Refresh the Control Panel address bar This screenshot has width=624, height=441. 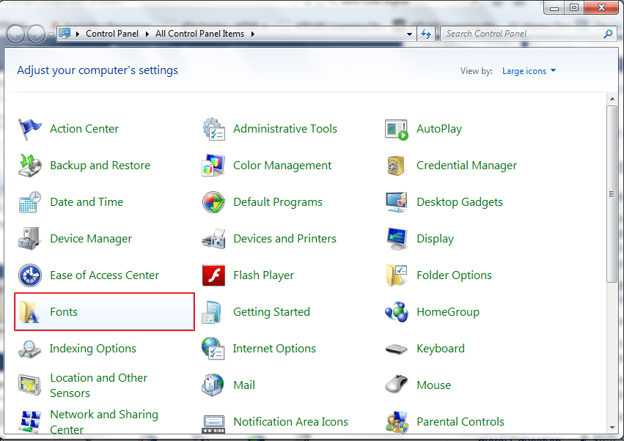(426, 34)
